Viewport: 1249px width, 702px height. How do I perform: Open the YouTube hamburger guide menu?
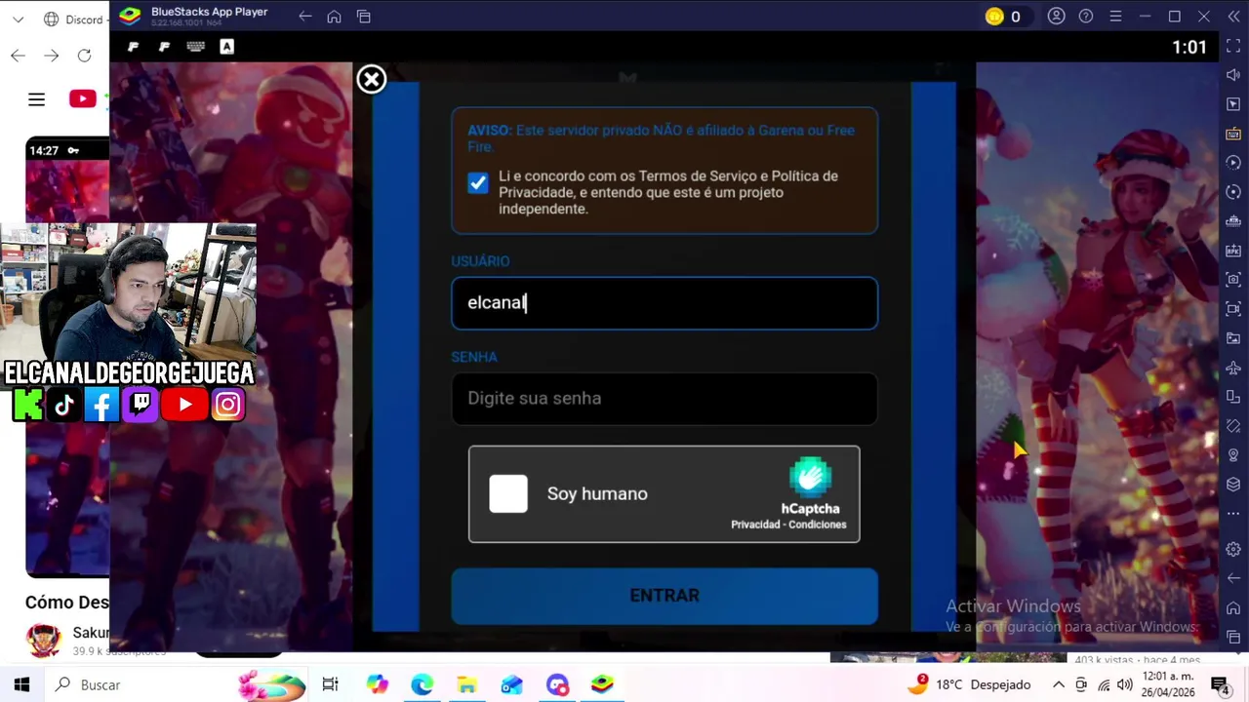coord(36,99)
